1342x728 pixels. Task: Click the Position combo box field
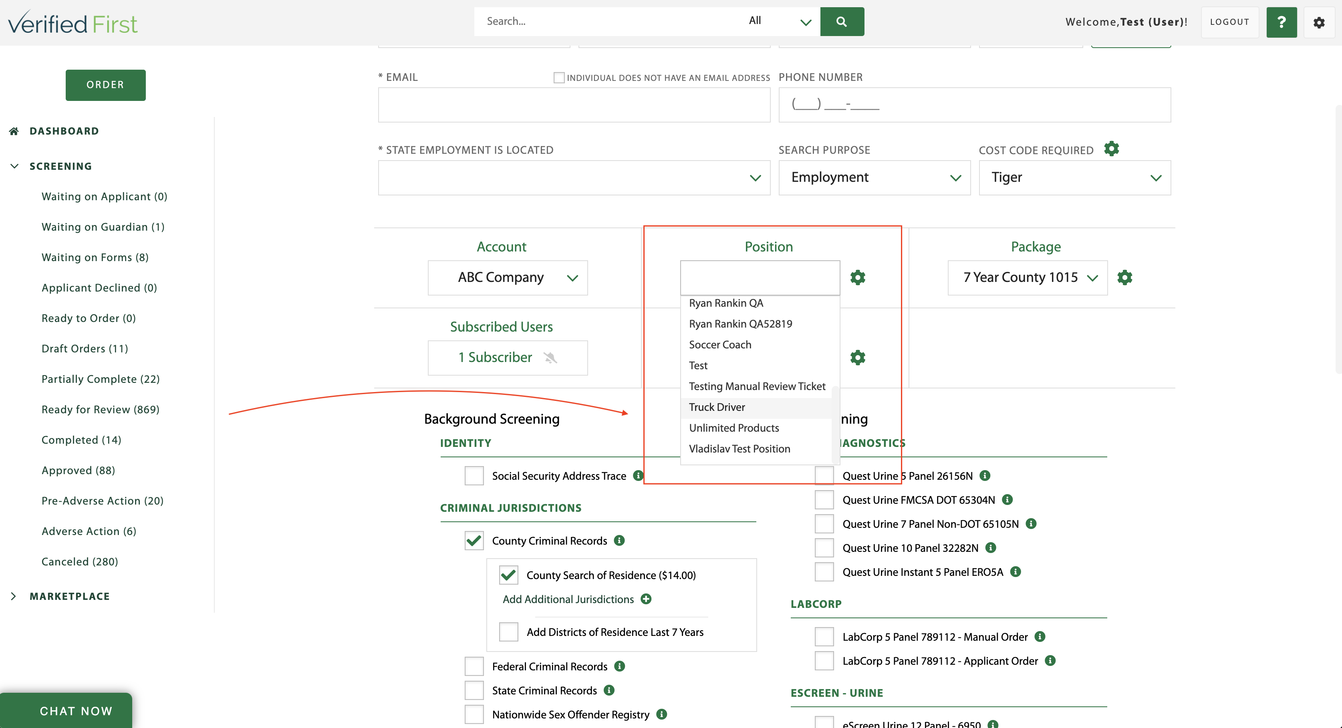point(760,278)
